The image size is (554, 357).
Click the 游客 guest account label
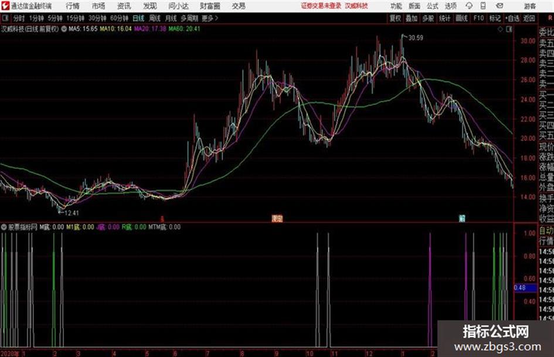pos(529,6)
